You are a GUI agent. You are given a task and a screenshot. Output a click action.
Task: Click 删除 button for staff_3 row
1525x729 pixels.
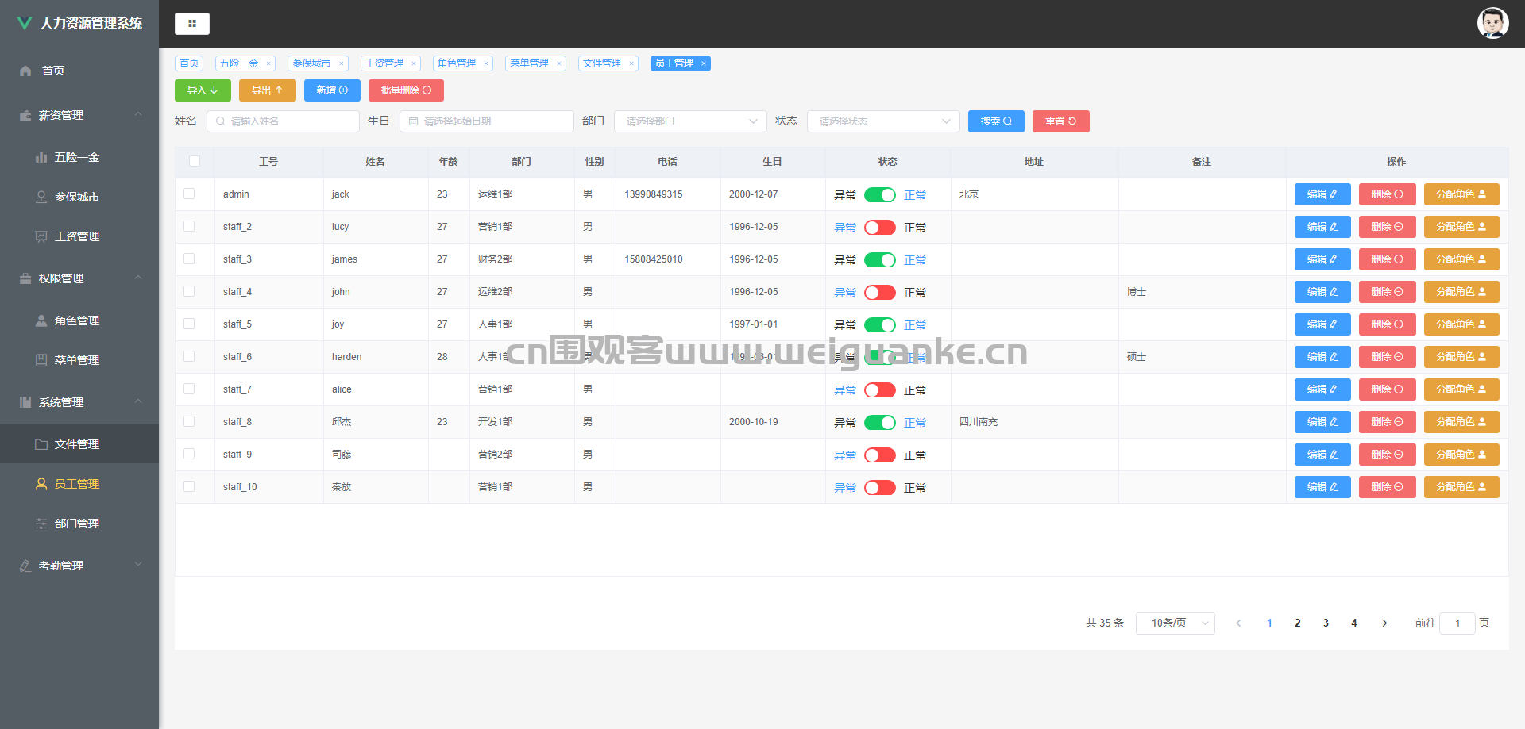[x=1388, y=259]
